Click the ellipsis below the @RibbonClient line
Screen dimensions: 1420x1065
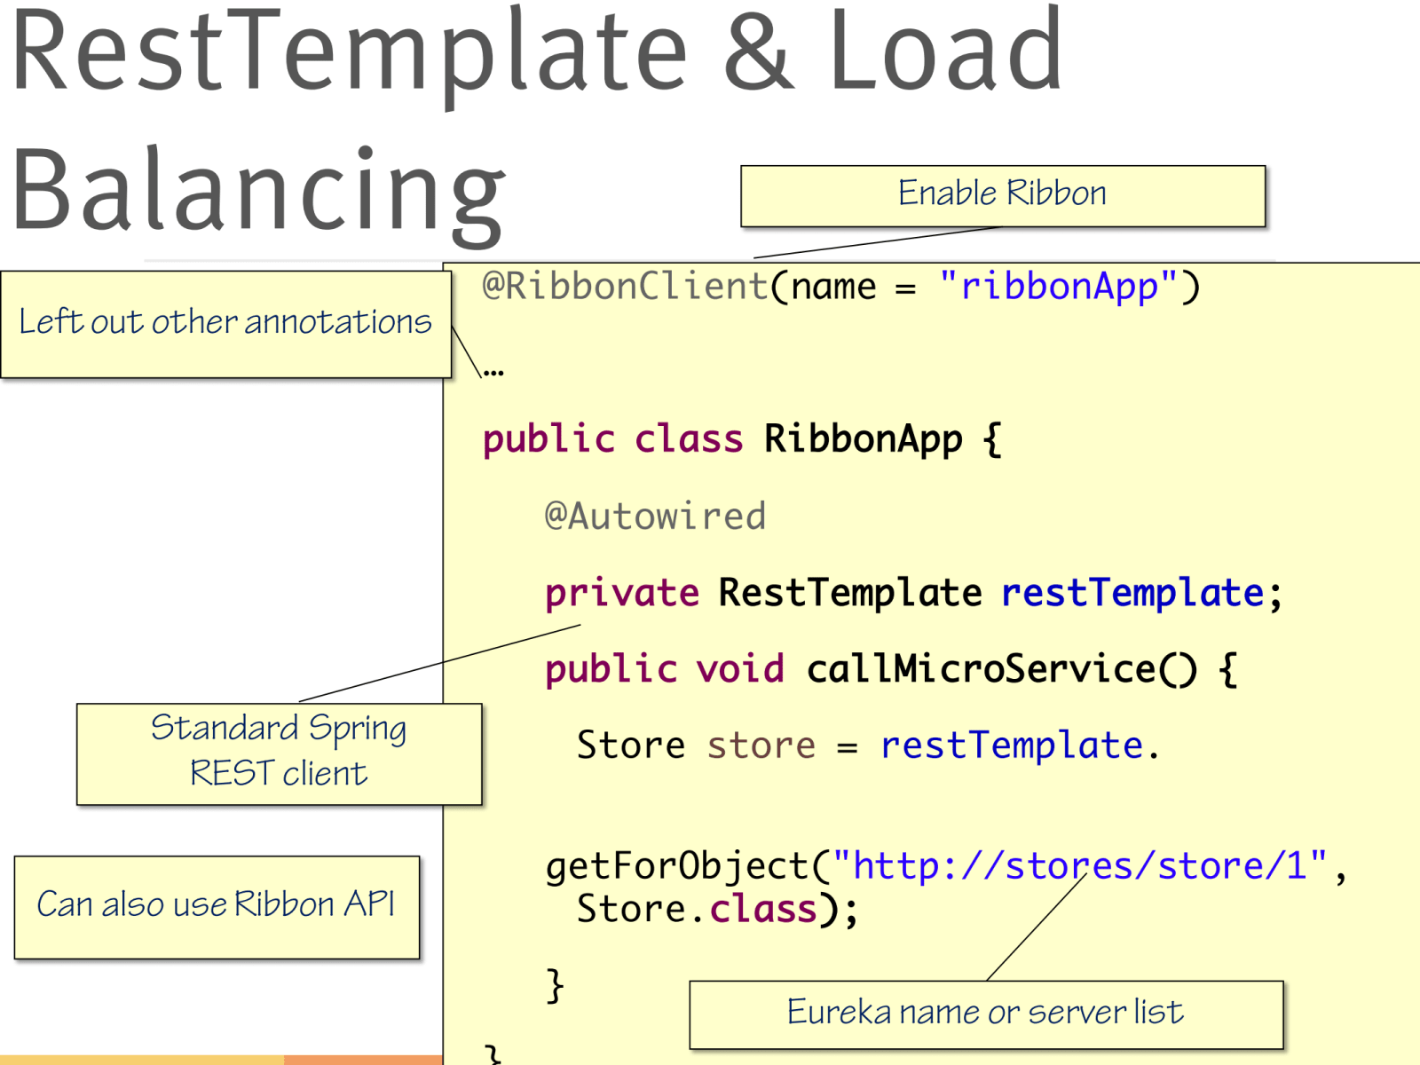[493, 372]
